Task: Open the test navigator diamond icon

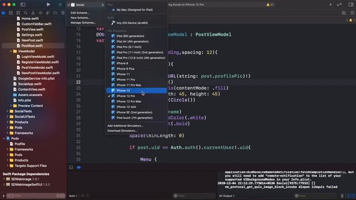Action: pos(41,13)
